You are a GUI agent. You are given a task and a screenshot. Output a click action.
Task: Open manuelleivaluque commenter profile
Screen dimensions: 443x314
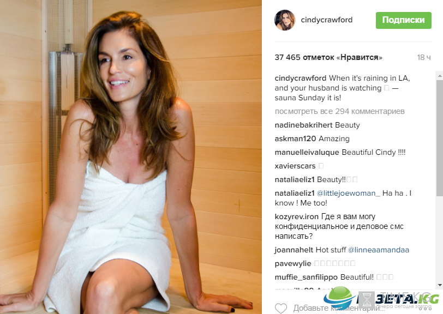point(307,153)
